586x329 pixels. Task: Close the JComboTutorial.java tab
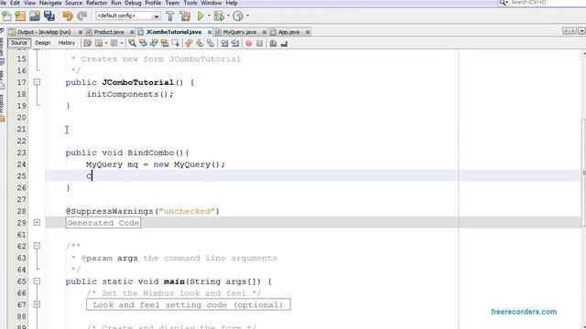(x=210, y=33)
